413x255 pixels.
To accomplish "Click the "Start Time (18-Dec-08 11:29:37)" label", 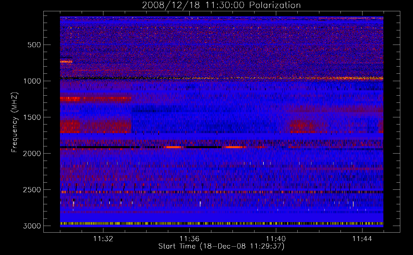I will pos(221,246).
